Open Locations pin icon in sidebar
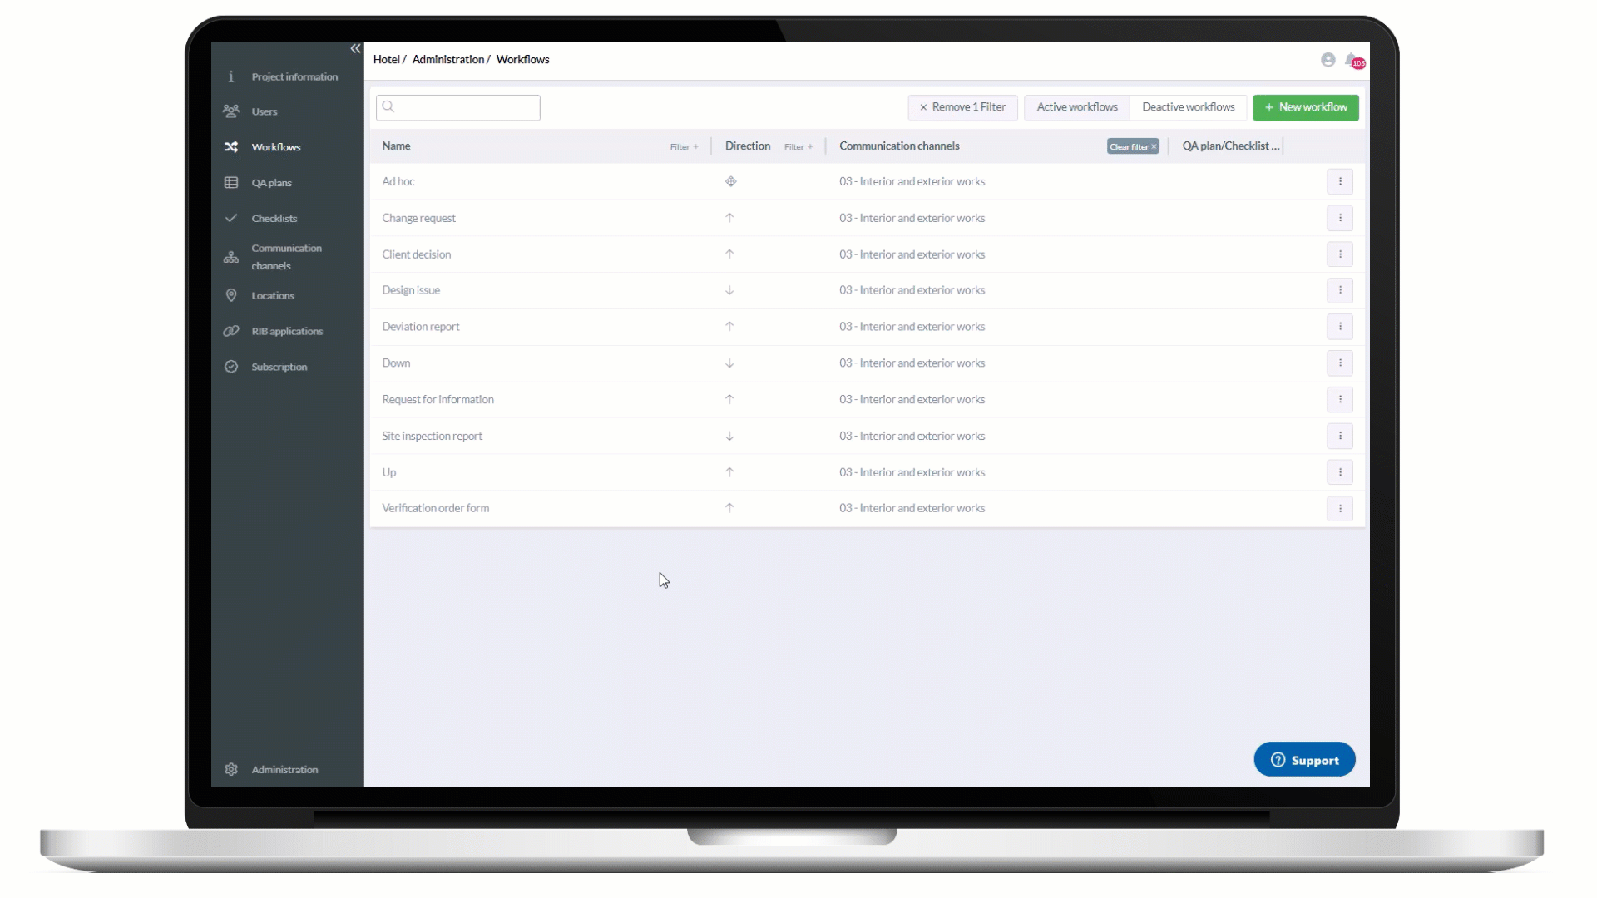1597x898 pixels. [x=231, y=296]
